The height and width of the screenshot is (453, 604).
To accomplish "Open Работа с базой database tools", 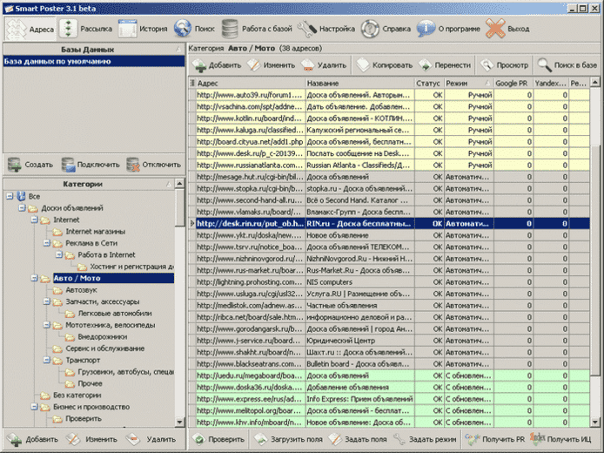I will [x=257, y=29].
